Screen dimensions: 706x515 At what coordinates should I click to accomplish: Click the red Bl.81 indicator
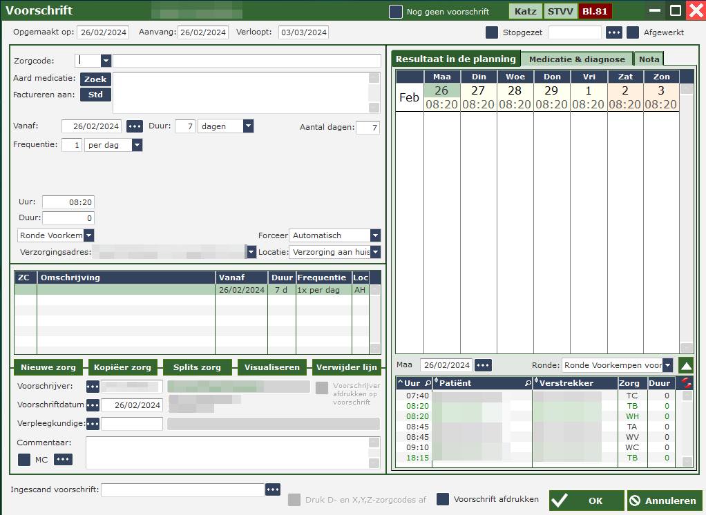[595, 12]
